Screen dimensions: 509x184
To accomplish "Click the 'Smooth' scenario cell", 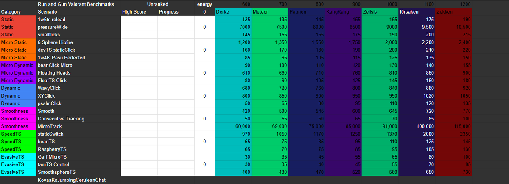I will point(78,111).
